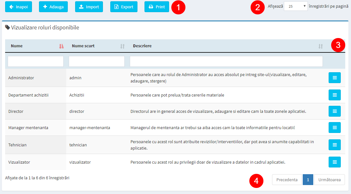The image size is (351, 194).
Task: Click the Administrator role description text
Action: click(218, 78)
